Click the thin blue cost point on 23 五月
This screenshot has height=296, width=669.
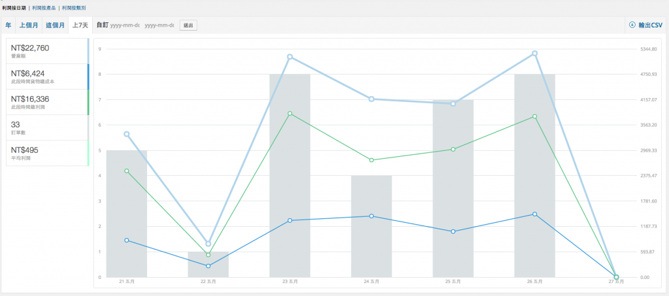[289, 220]
